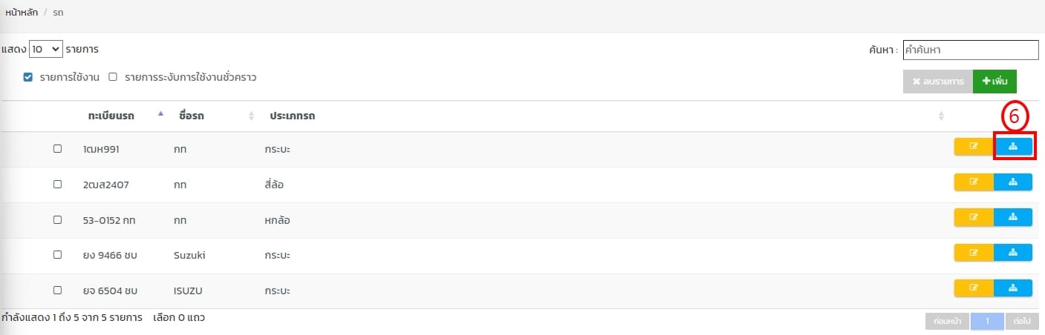Focus the ค้นหา search field
Screen dimensions: 1045x335
coord(970,50)
